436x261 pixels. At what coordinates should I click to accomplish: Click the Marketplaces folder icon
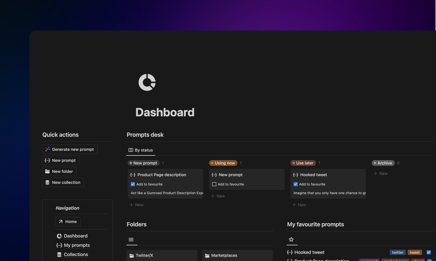pos(207,255)
